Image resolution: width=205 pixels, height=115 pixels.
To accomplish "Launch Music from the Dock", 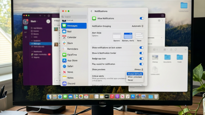I will coord(112,97).
